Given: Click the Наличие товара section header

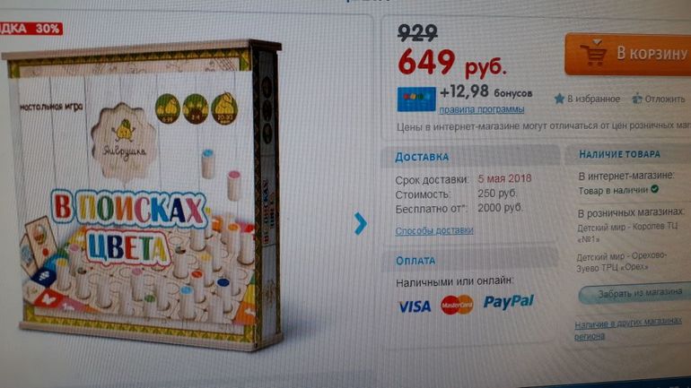Looking at the screenshot, I should pos(619,154).
